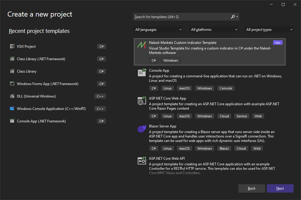Select the ASP.NET Core Web App title
Screen dimensions: 301x200
167,98
